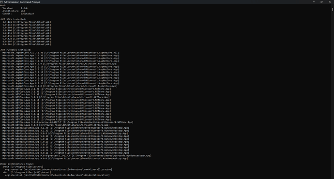Click the Microsoft.NETCore.App 8.0.11 row
Viewport: 334px width, 179px height.
point(57,119)
